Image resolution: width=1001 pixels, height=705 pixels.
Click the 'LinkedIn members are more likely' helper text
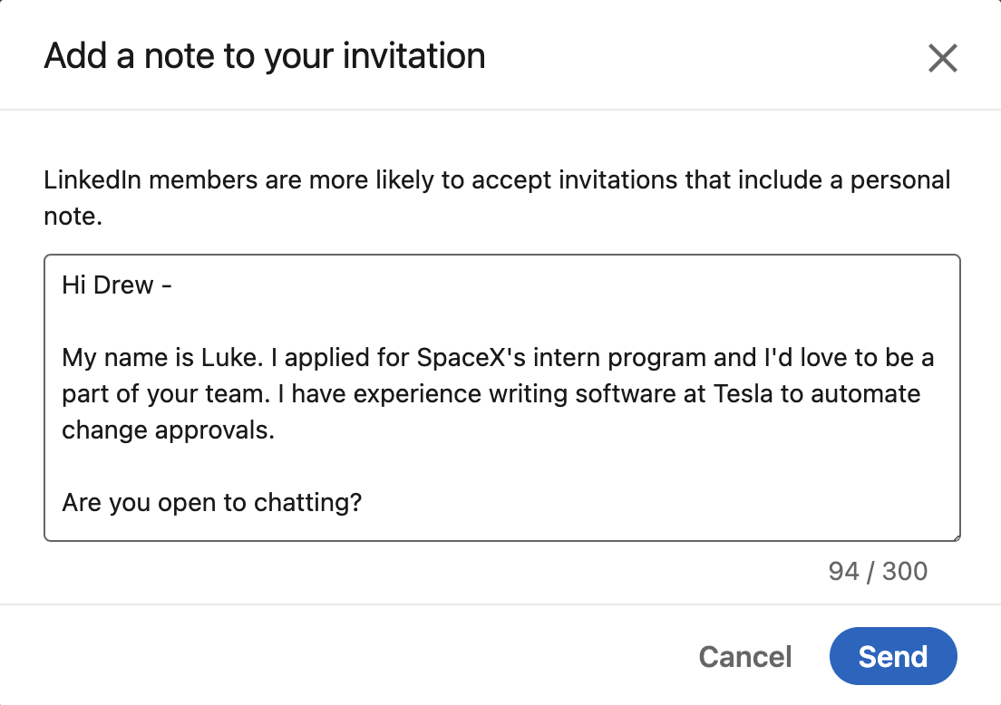(497, 198)
